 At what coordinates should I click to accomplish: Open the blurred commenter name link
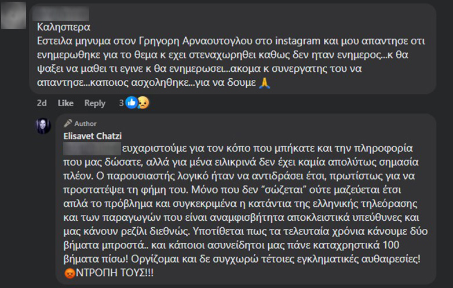point(63,13)
